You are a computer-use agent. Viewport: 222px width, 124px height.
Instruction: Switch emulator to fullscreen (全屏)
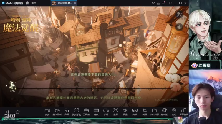[x=115, y=112]
